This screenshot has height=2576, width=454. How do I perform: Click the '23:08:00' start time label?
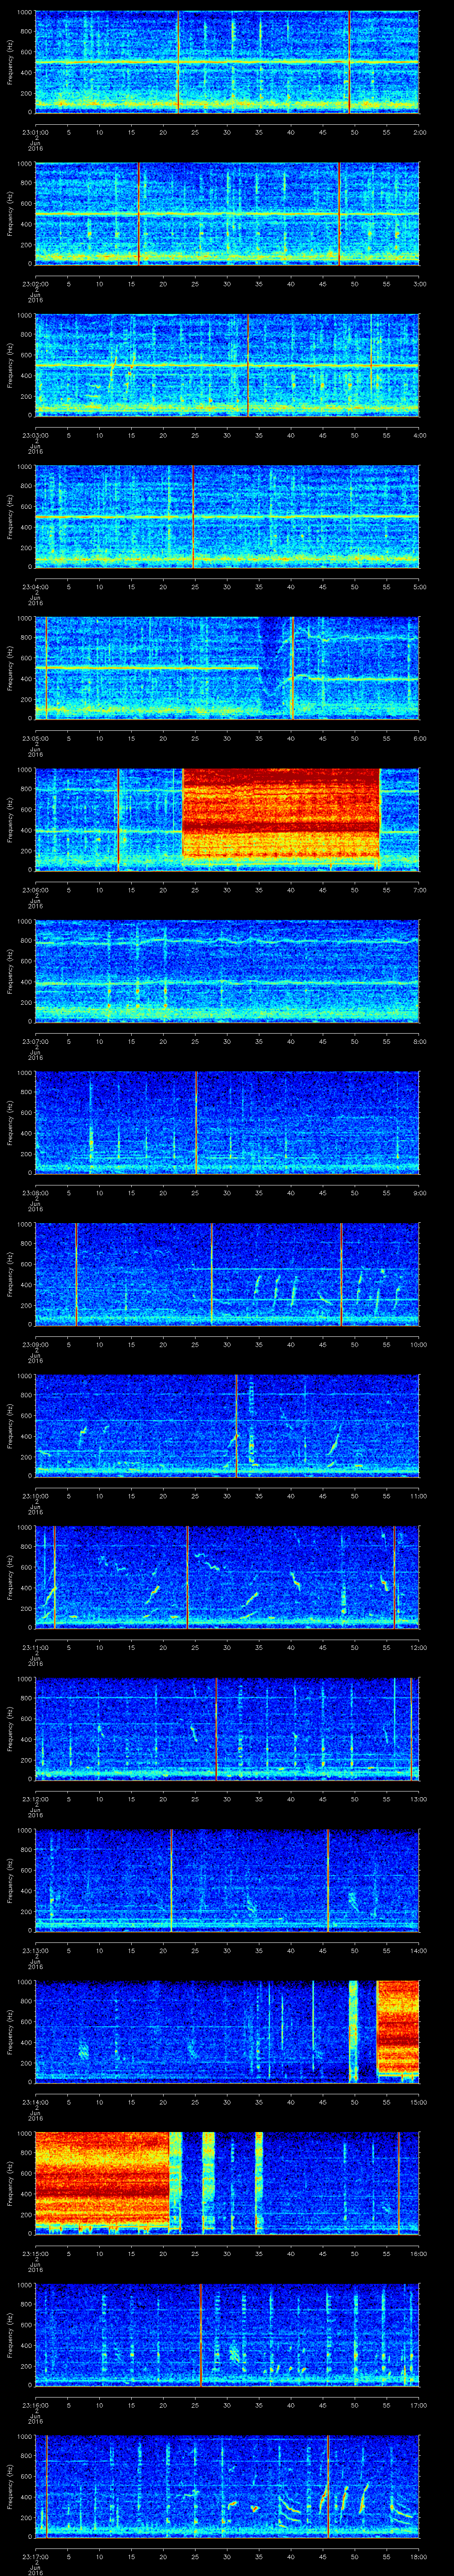point(35,1193)
